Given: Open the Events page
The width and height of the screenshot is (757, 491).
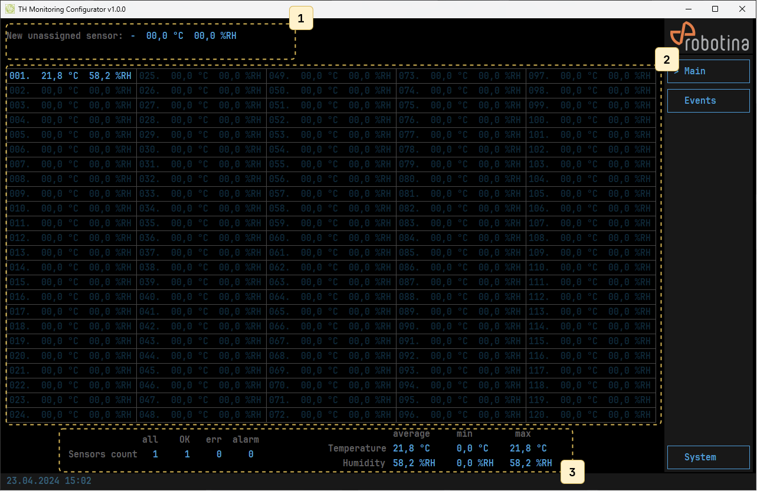Looking at the screenshot, I should 708,101.
